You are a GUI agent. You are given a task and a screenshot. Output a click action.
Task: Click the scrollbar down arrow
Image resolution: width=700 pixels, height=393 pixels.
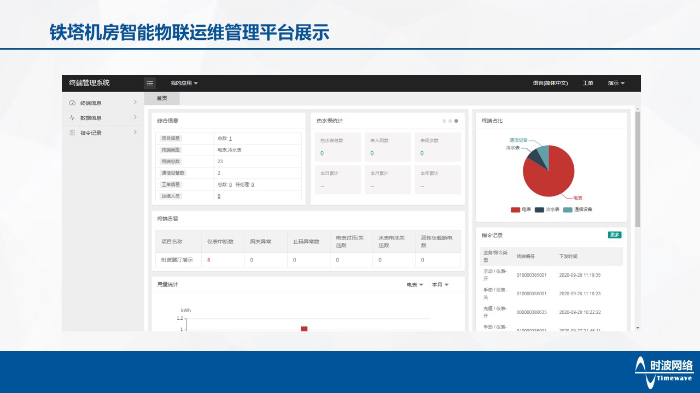click(x=638, y=327)
